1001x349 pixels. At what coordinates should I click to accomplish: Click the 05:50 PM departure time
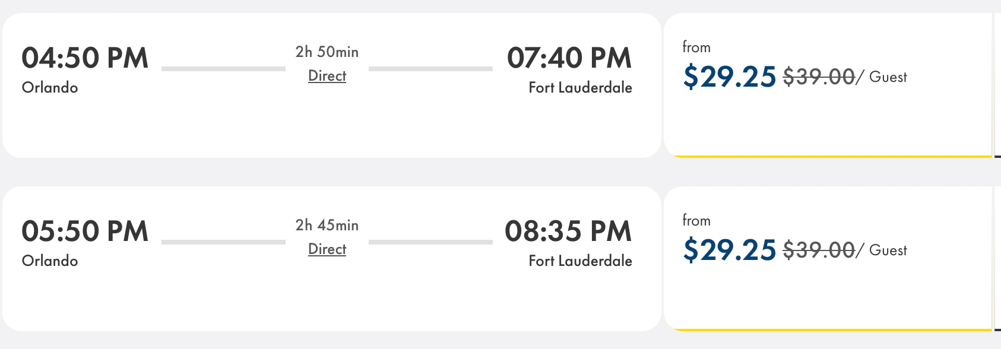click(x=85, y=231)
